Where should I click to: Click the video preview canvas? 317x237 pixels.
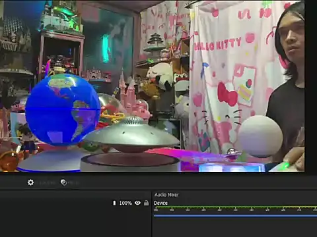tap(153, 86)
